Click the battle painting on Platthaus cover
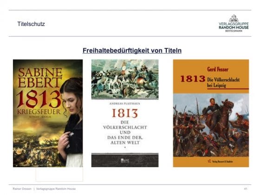Image resolution: width=260 pixels, height=195 pixels. pos(125,79)
